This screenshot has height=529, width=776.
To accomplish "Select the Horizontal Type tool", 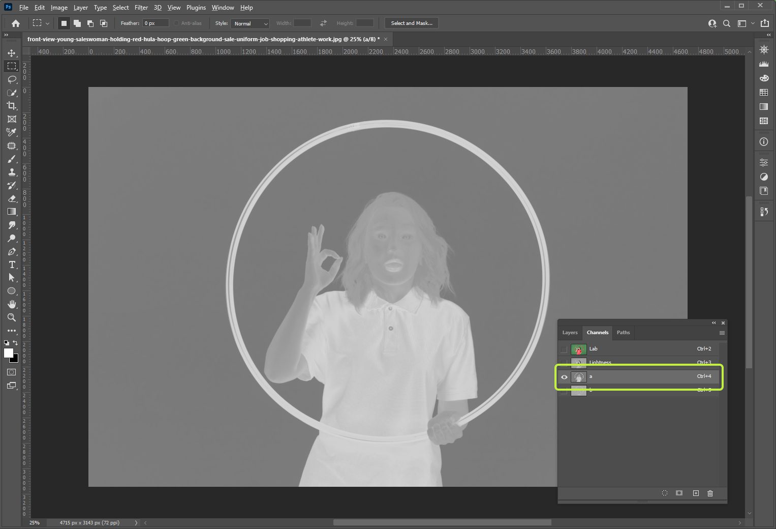I will point(12,264).
